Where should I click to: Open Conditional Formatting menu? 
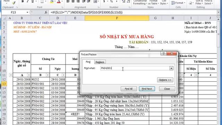point(140,2)
